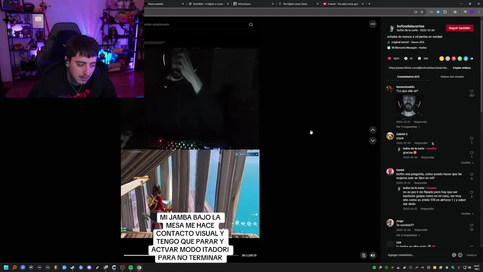Image resolution: width=483 pixels, height=272 pixels.
Task: Open the Windows Start menu
Action: [x=6, y=267]
